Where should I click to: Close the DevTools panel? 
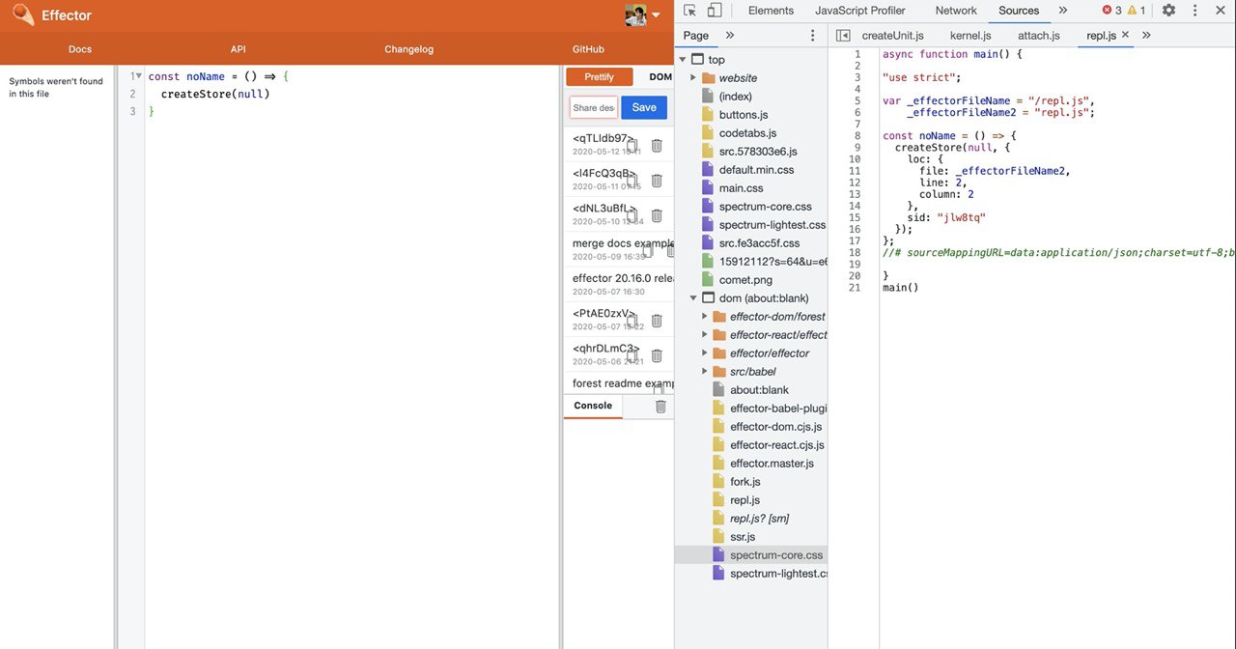tap(1221, 11)
